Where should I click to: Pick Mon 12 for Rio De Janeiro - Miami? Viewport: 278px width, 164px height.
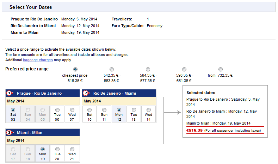point(119,110)
